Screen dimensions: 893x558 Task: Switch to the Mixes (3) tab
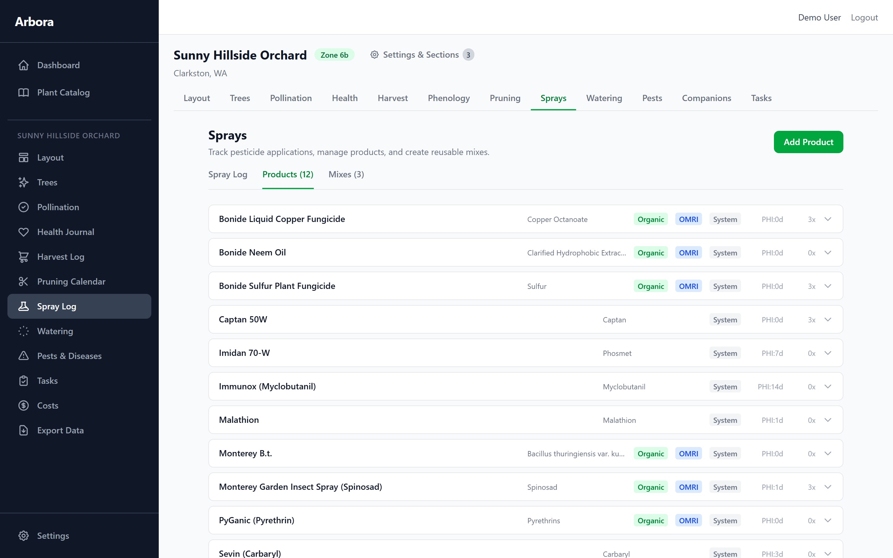pyautogui.click(x=346, y=175)
